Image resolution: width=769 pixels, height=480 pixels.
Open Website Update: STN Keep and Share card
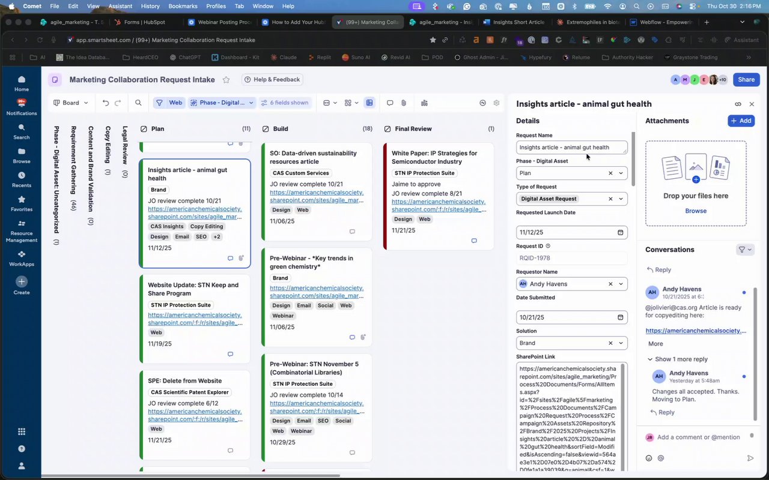coord(195,319)
